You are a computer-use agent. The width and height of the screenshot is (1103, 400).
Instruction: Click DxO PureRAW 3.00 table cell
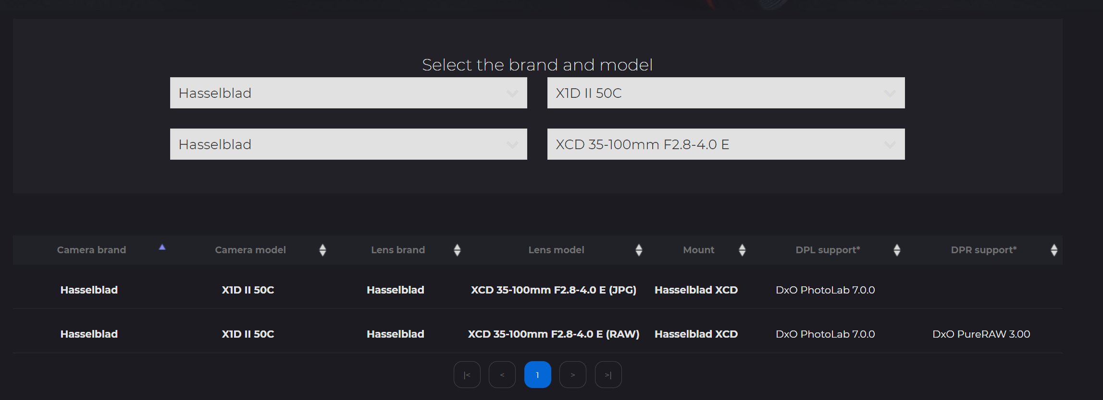[x=981, y=334]
